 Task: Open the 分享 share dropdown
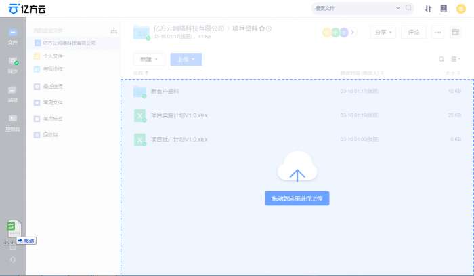(x=383, y=32)
